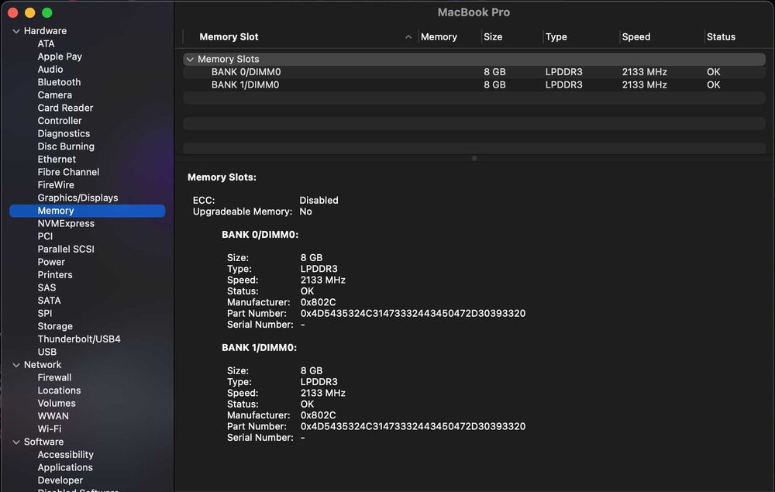Select USB in the sidebar
775x492 pixels.
point(47,352)
